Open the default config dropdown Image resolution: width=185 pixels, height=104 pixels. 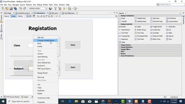(38, 8)
